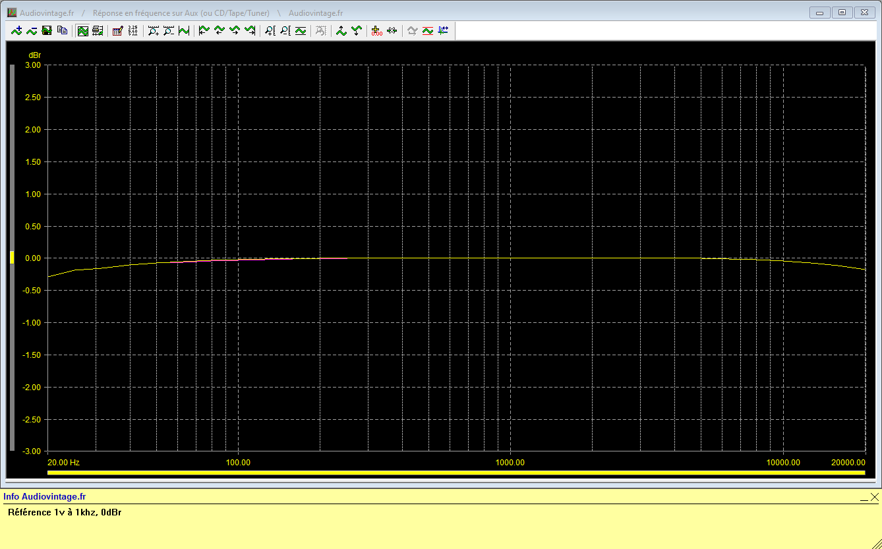The image size is (882, 549).
Task: Click the copy pages icon
Action: click(x=62, y=30)
